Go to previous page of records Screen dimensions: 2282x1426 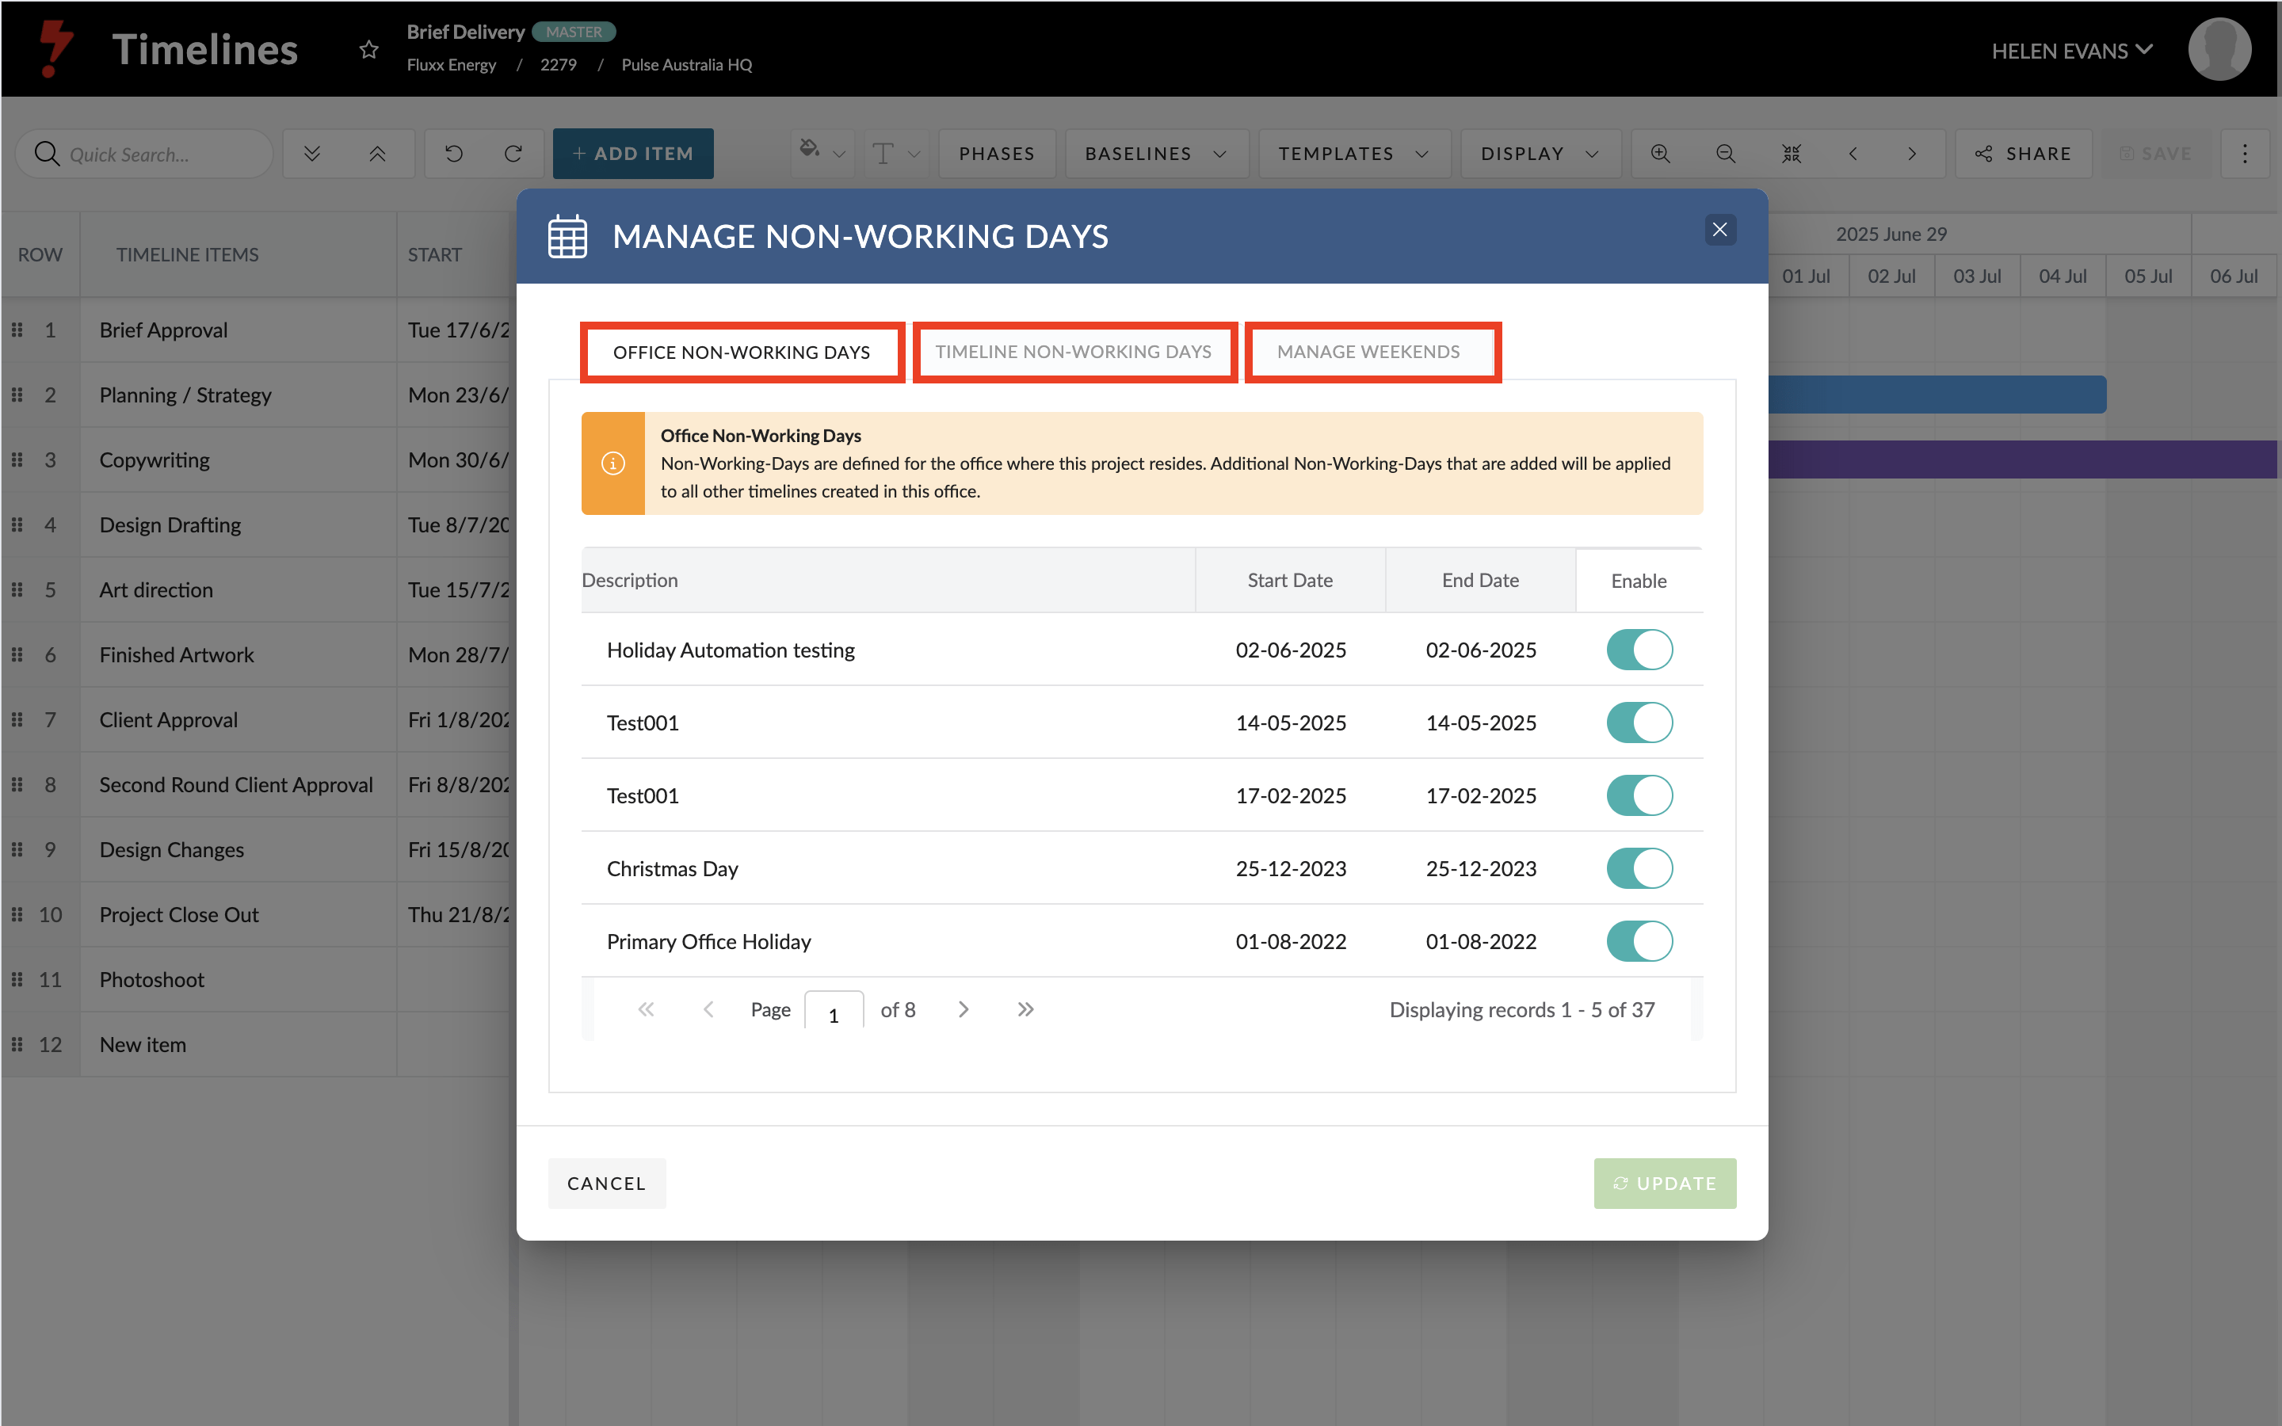click(708, 1009)
